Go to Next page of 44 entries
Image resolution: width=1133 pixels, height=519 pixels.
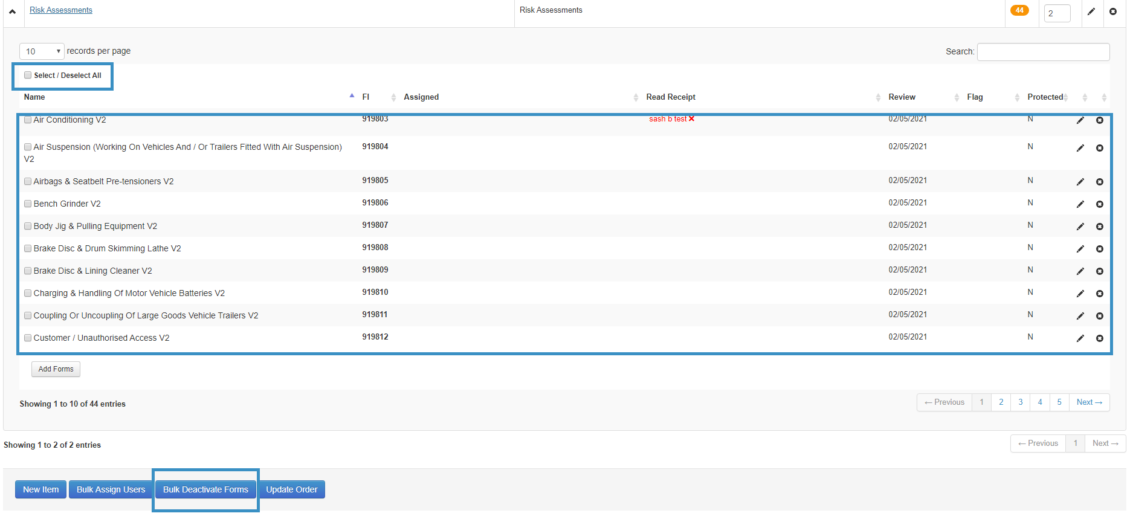point(1089,402)
